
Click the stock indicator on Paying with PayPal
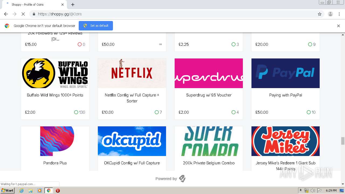tap(311, 112)
